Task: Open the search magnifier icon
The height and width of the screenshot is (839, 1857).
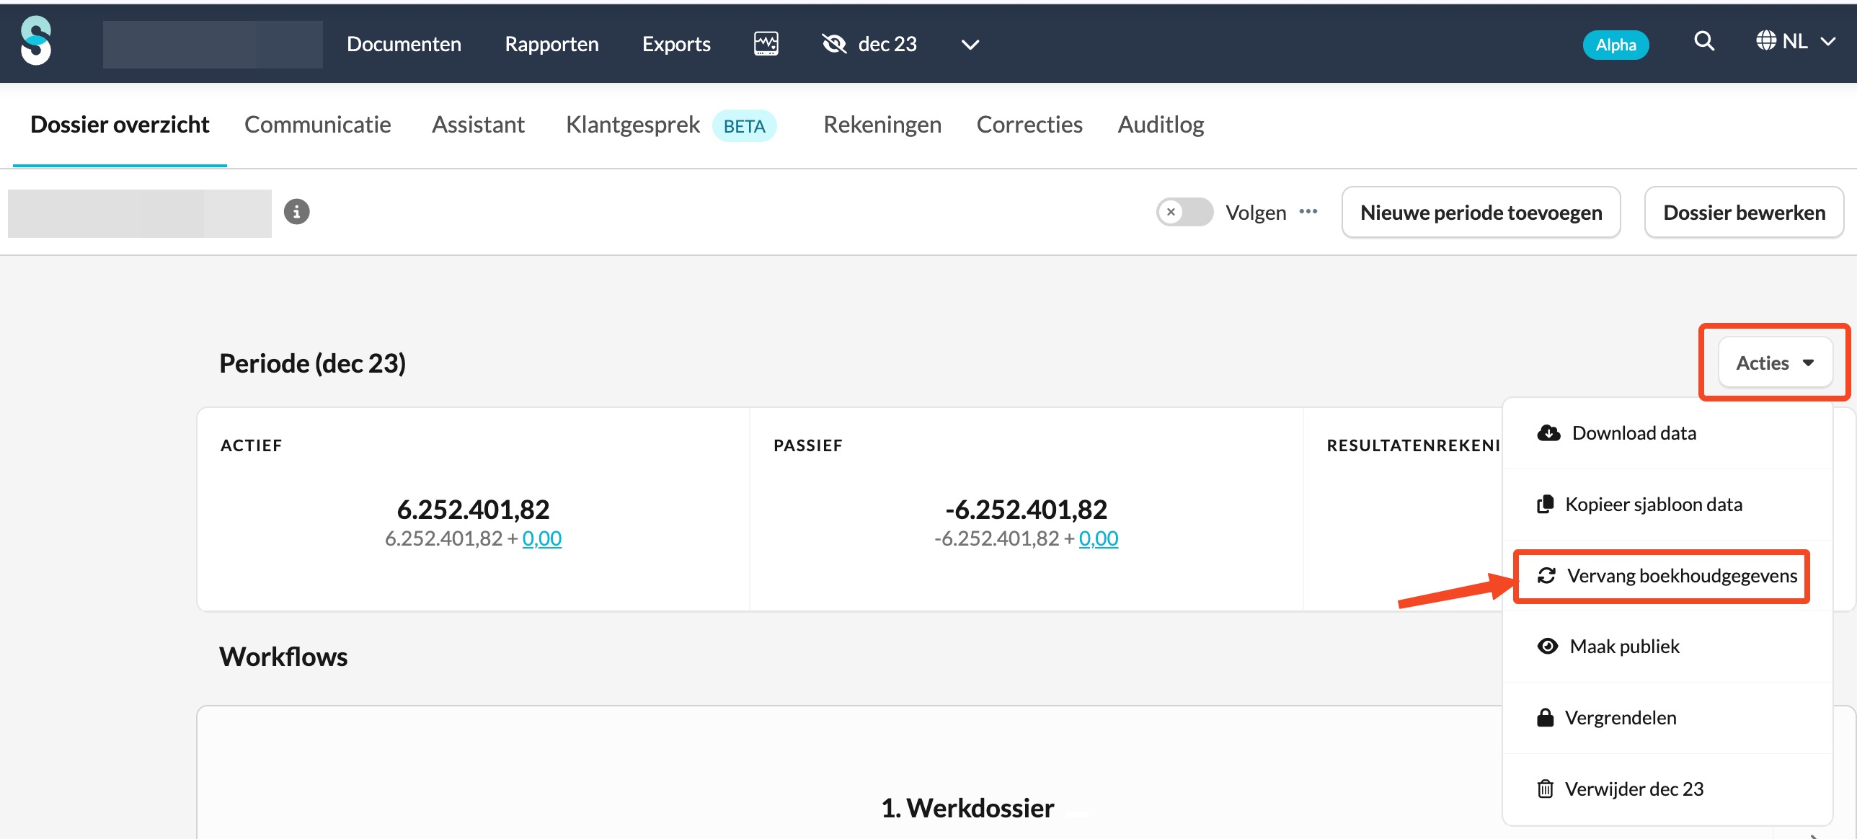Action: click(1703, 42)
